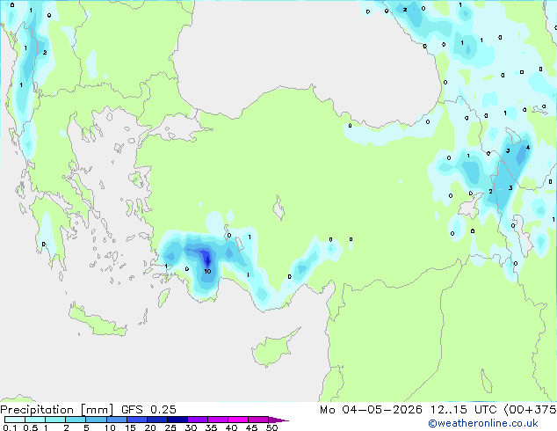
Task: Click the 30–35 mm purple legend swatch
Action: tap(198, 420)
